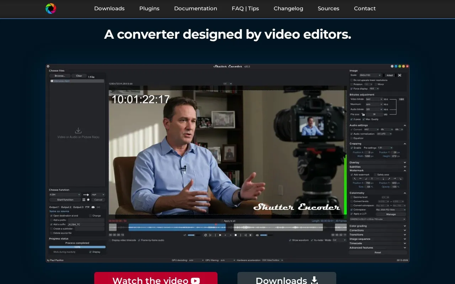Screen dimensions: 455x284
Task: Open the H.264 function dropdown
Action: pyautogui.click(x=65, y=195)
